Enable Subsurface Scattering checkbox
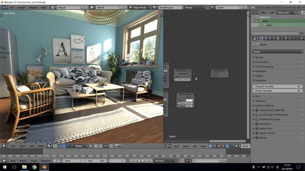Viewport: 305px width, 171px height. click(257, 110)
